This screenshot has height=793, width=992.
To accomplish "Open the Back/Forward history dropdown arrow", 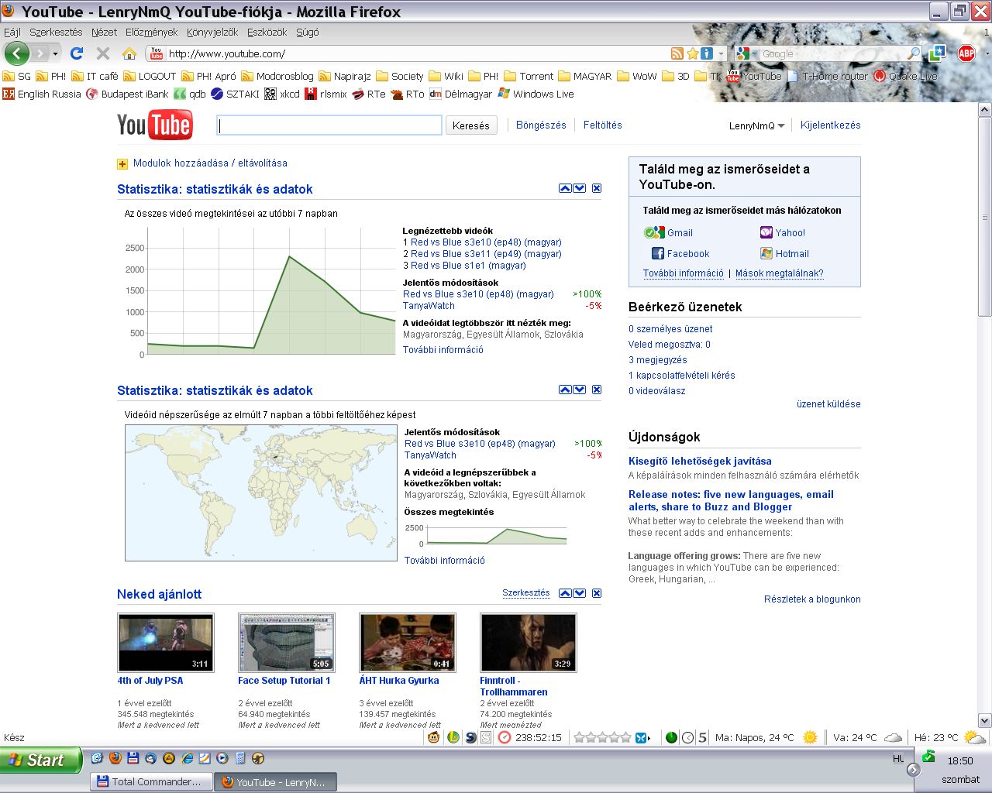I will [x=55, y=53].
